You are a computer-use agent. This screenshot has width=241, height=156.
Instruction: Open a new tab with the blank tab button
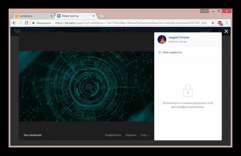pyautogui.click(x=102, y=16)
